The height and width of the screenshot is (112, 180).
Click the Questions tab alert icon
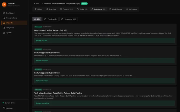click(x=92, y=9)
